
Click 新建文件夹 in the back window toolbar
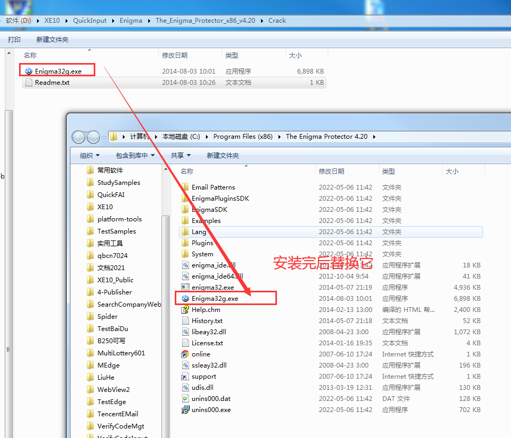pyautogui.click(x=52, y=39)
